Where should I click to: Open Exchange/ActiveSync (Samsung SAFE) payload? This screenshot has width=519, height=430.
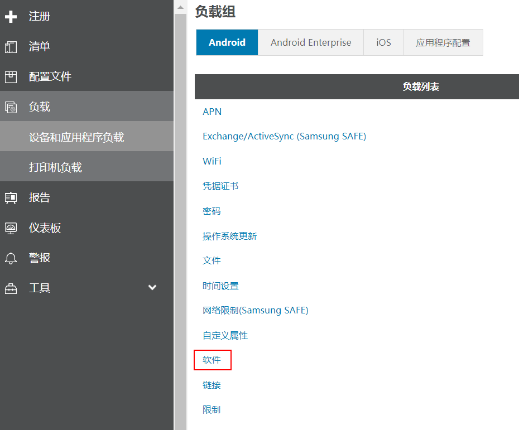point(284,136)
